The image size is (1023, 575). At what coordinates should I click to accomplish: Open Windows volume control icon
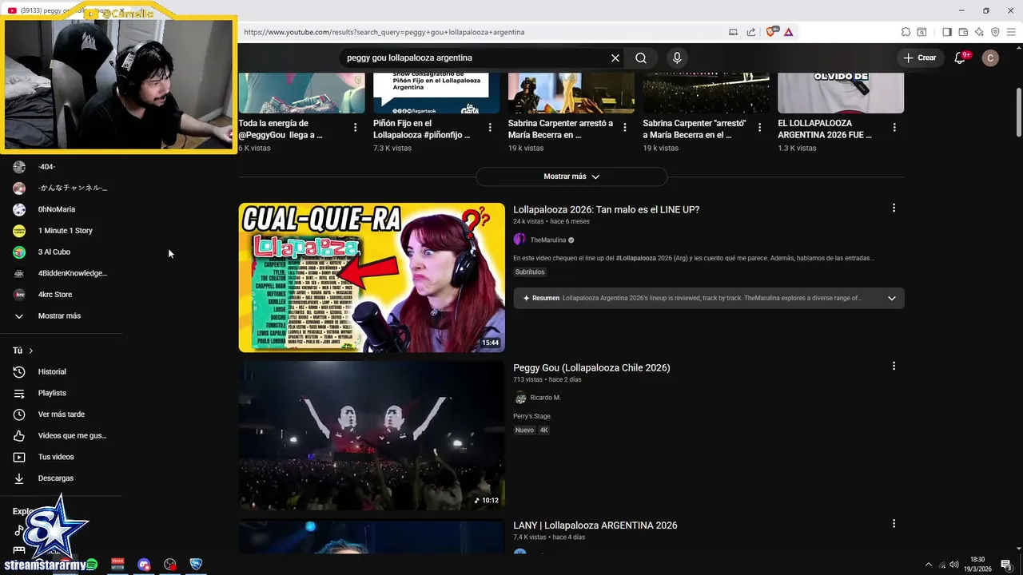954,565
